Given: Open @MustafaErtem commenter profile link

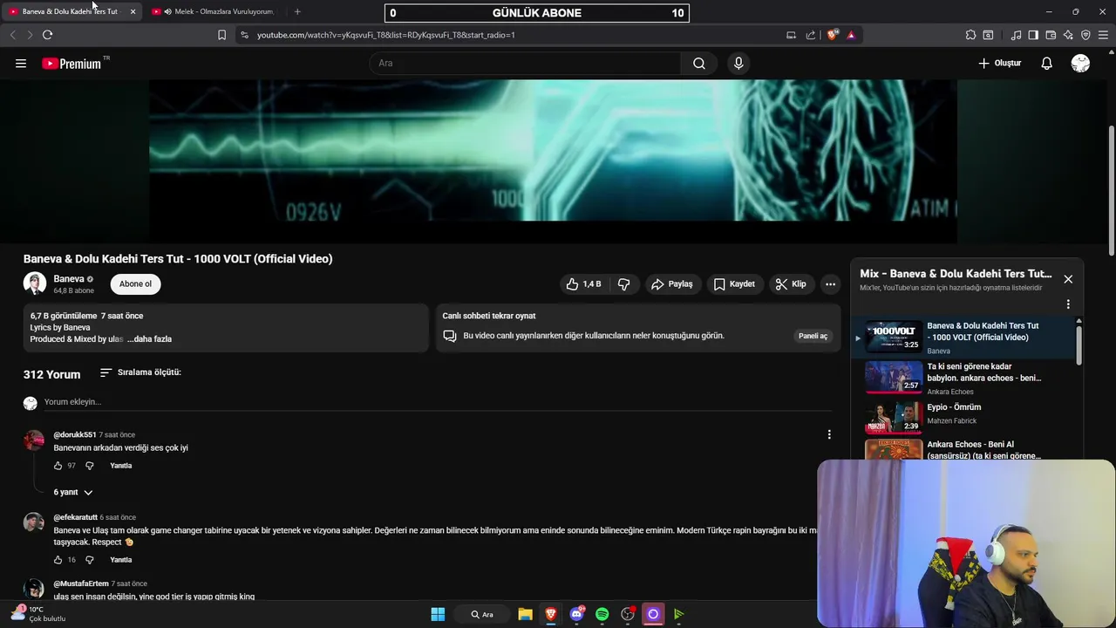Looking at the screenshot, I should coord(81,584).
